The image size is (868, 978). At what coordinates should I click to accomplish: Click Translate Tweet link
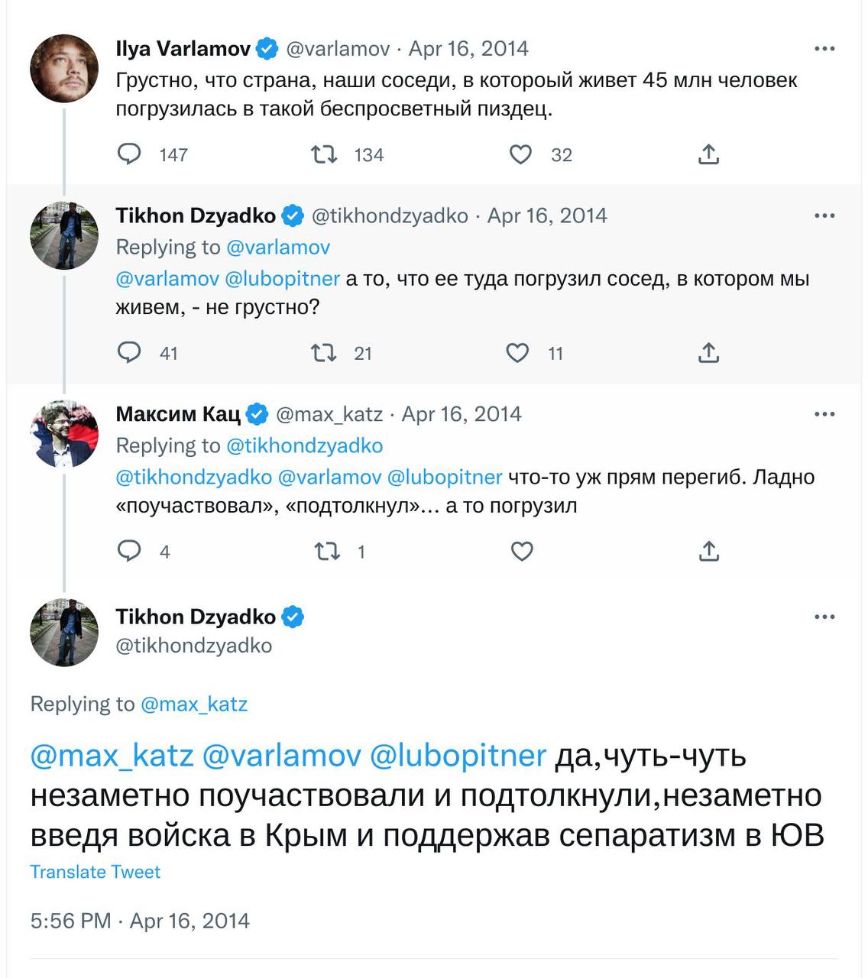96,872
